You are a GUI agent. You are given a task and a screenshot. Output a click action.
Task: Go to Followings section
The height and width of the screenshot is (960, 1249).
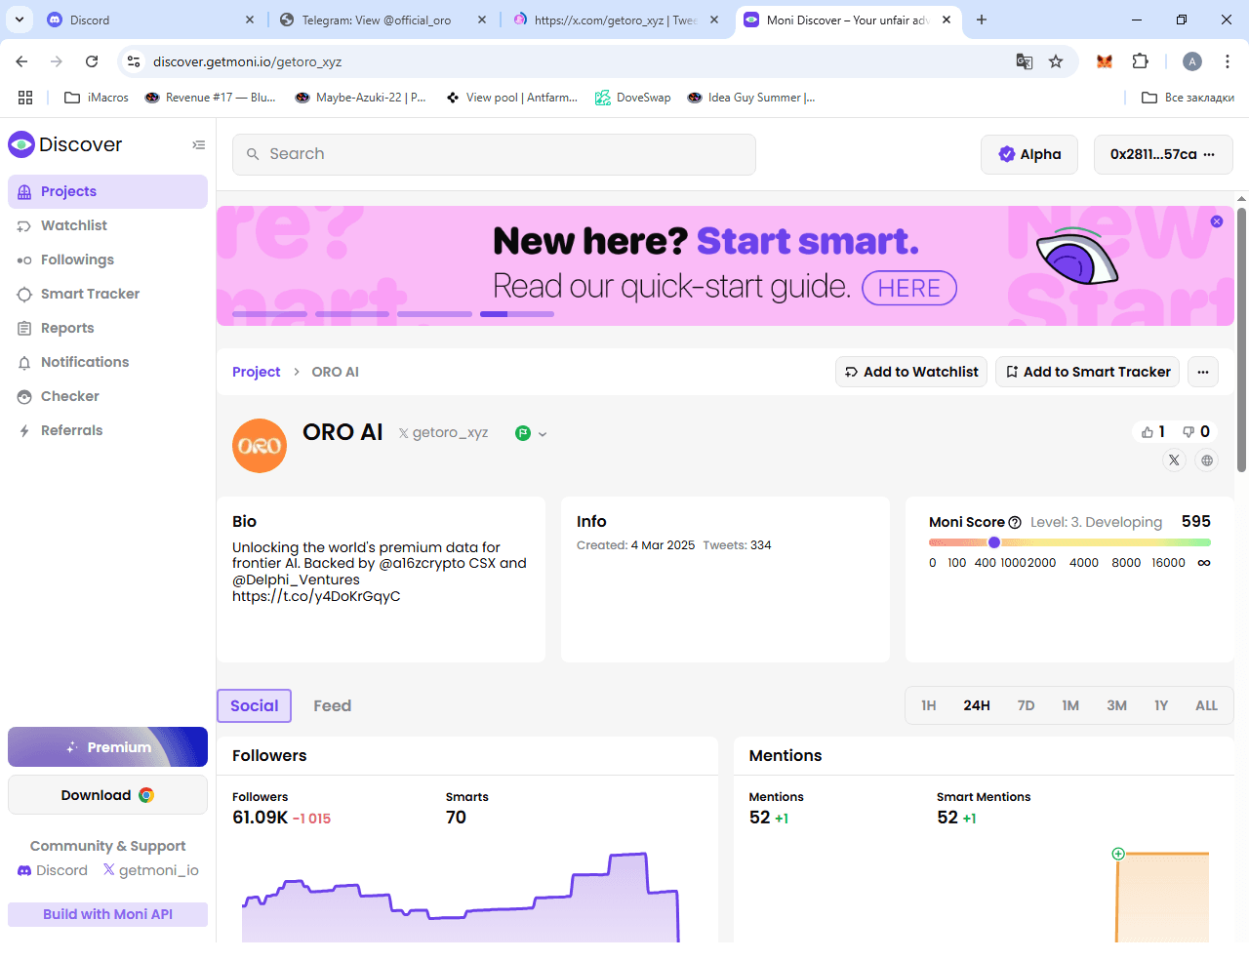click(107, 260)
